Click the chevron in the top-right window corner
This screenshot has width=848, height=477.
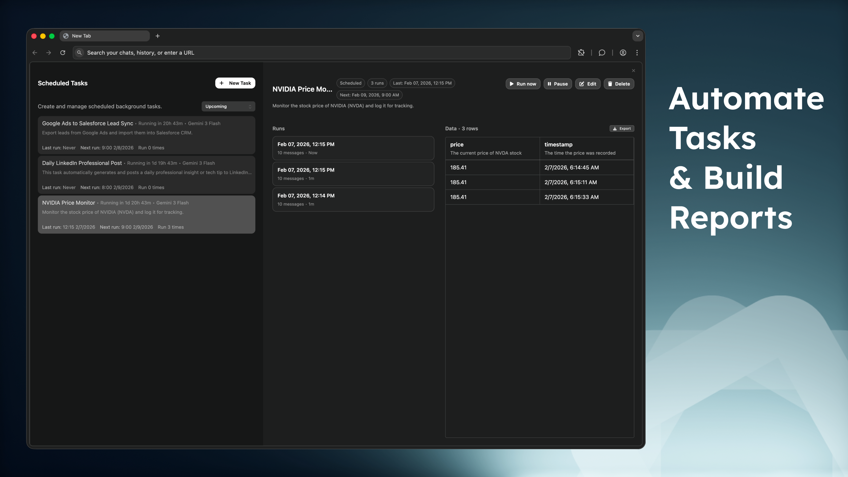click(638, 36)
